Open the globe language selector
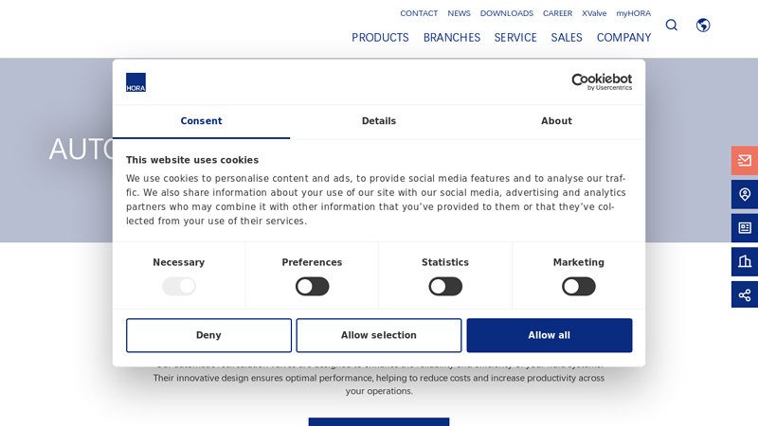The width and height of the screenshot is (758, 426). [x=703, y=26]
